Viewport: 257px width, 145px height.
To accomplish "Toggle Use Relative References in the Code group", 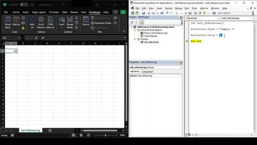I will 23,23.
